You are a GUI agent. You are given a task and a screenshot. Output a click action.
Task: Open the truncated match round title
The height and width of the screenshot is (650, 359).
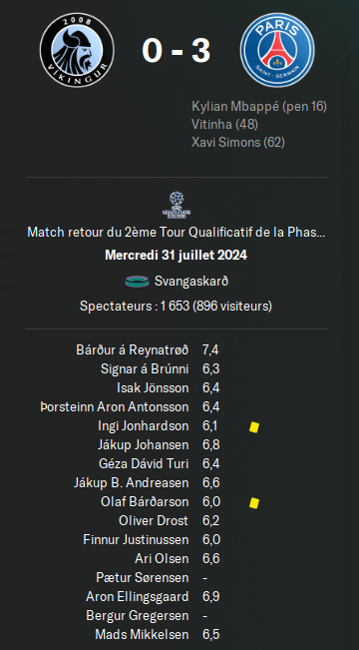(x=177, y=232)
